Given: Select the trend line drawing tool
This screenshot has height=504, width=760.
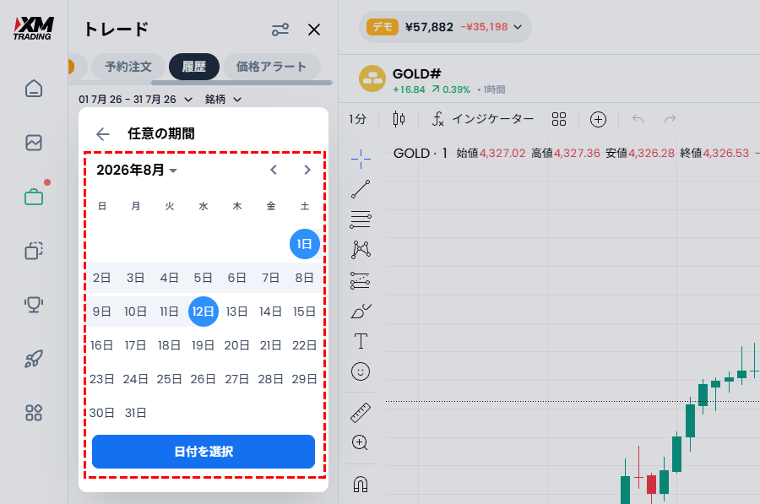Looking at the screenshot, I should [x=361, y=189].
